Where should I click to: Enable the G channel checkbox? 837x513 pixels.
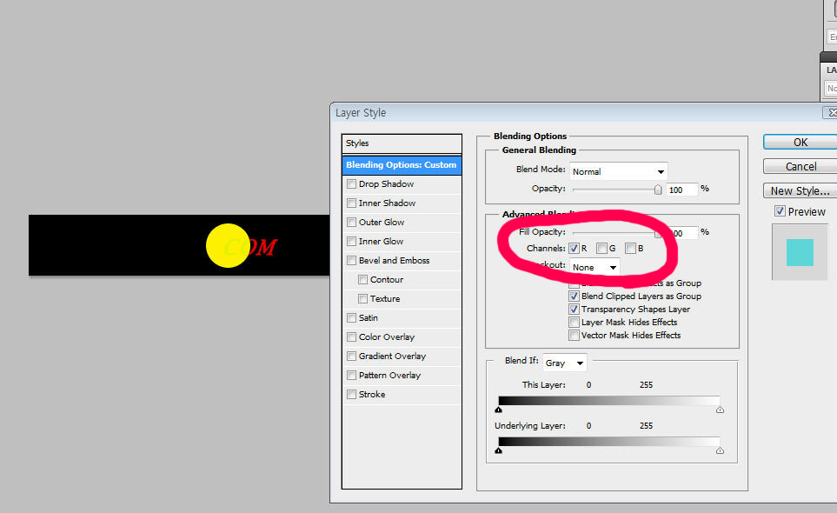pyautogui.click(x=601, y=249)
